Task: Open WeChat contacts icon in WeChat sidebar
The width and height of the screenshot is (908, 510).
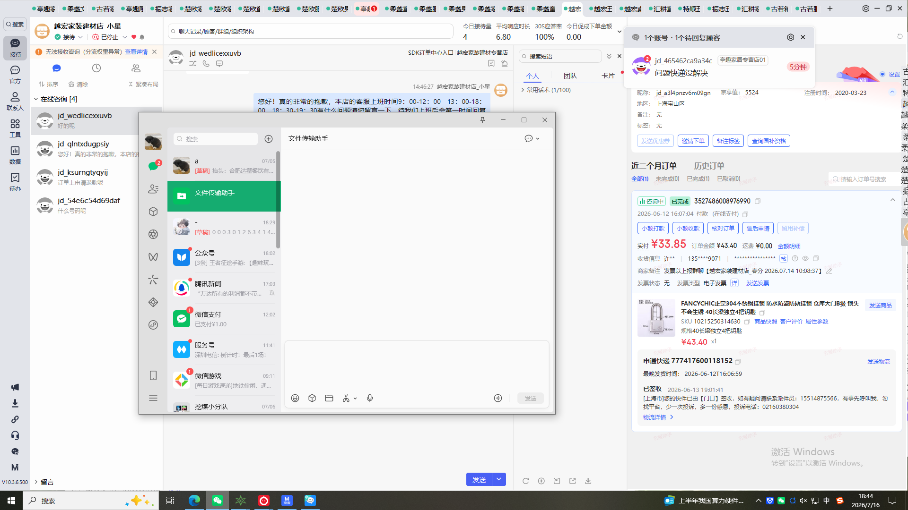Action: click(x=153, y=189)
